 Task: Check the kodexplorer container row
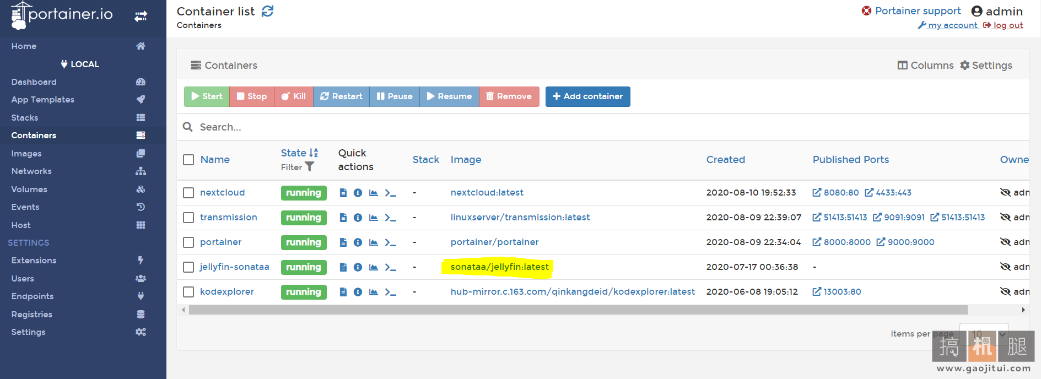[188, 292]
